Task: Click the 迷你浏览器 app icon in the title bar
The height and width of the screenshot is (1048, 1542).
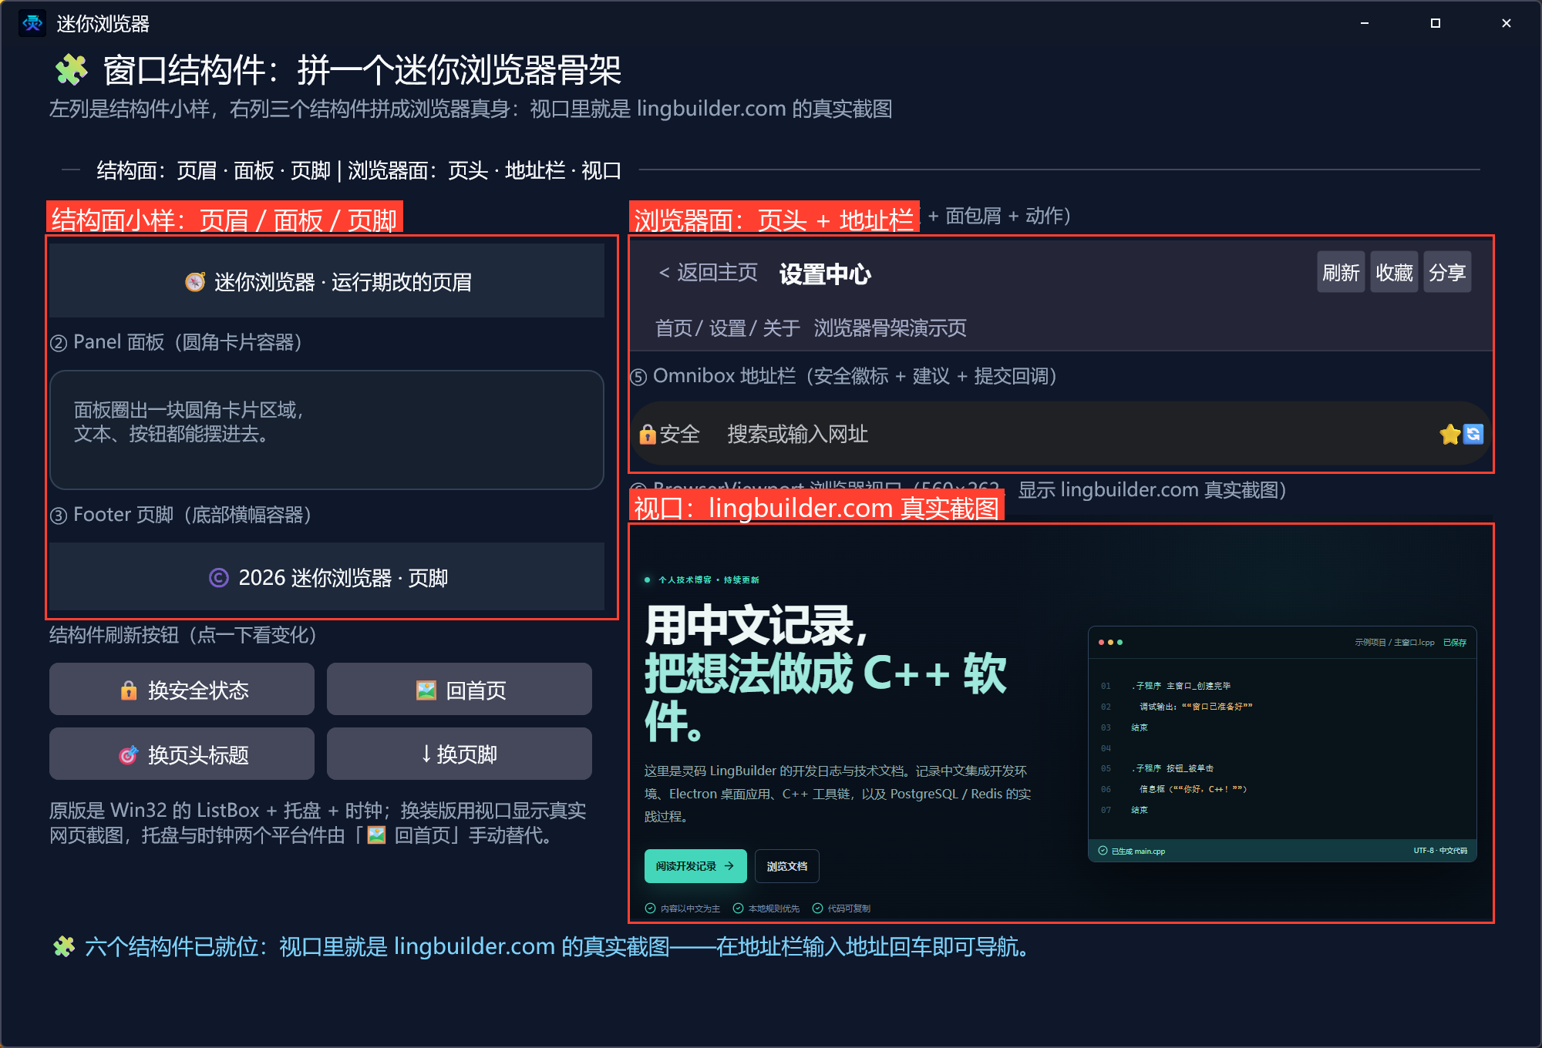Action: (x=32, y=23)
